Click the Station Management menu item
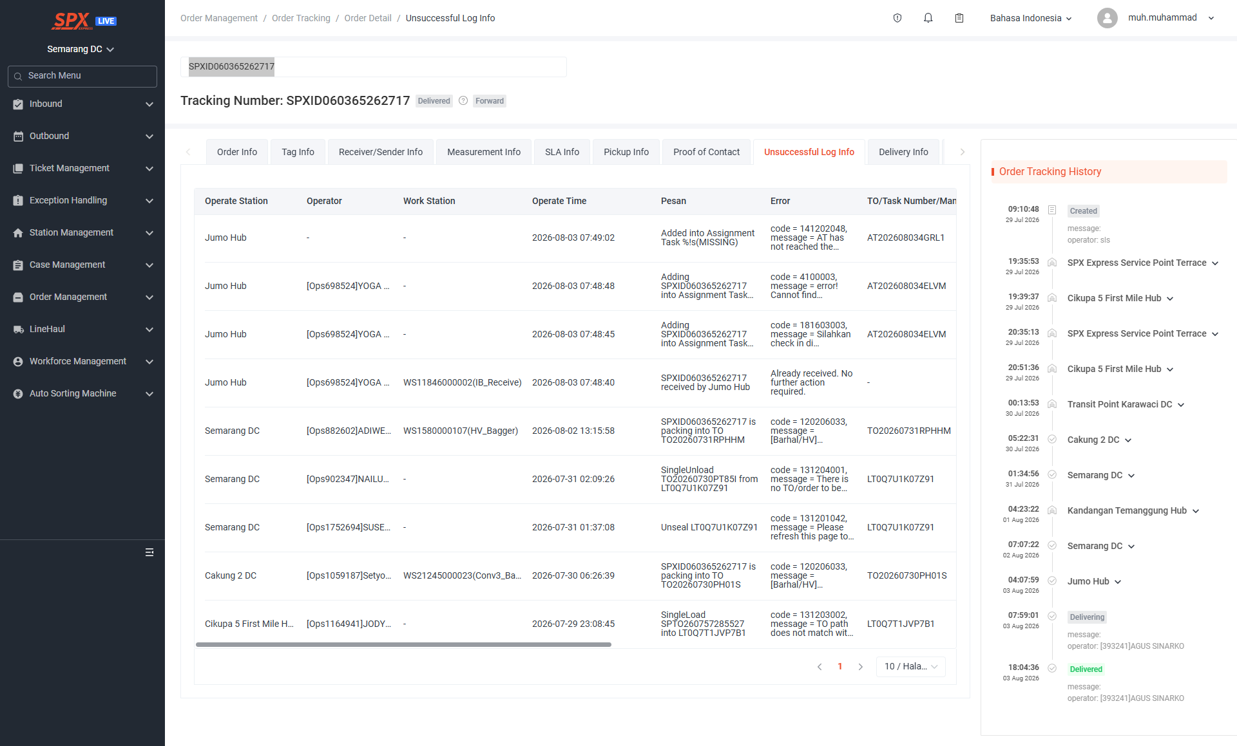 82,233
